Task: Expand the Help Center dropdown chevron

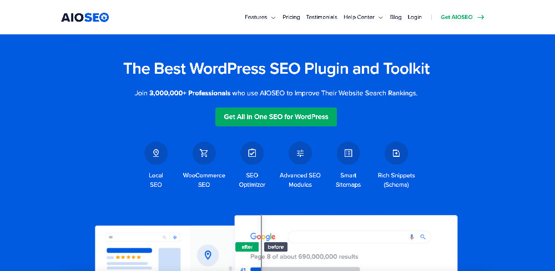Action: pos(381,18)
